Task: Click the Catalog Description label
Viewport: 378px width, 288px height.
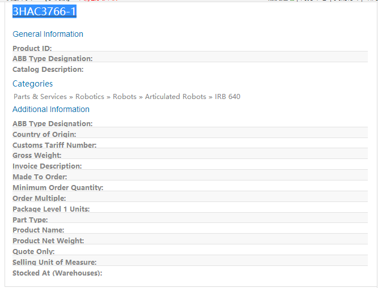Action: pyautogui.click(x=48, y=69)
